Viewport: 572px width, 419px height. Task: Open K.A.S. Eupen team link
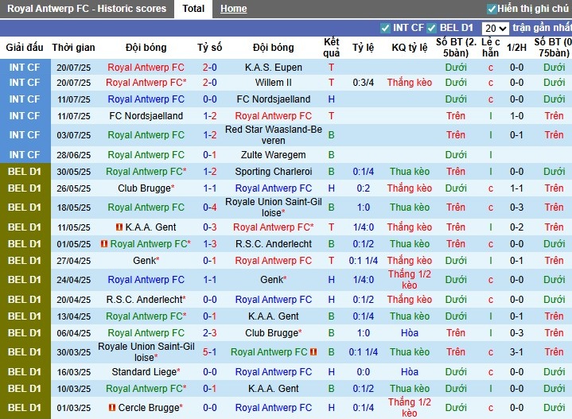pos(273,68)
